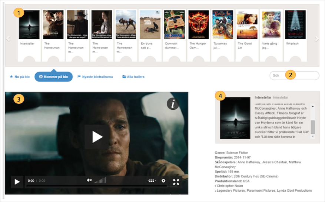Click the 'The Good Lie' title label
Viewport: 325px width, 202px height.
(245, 46)
